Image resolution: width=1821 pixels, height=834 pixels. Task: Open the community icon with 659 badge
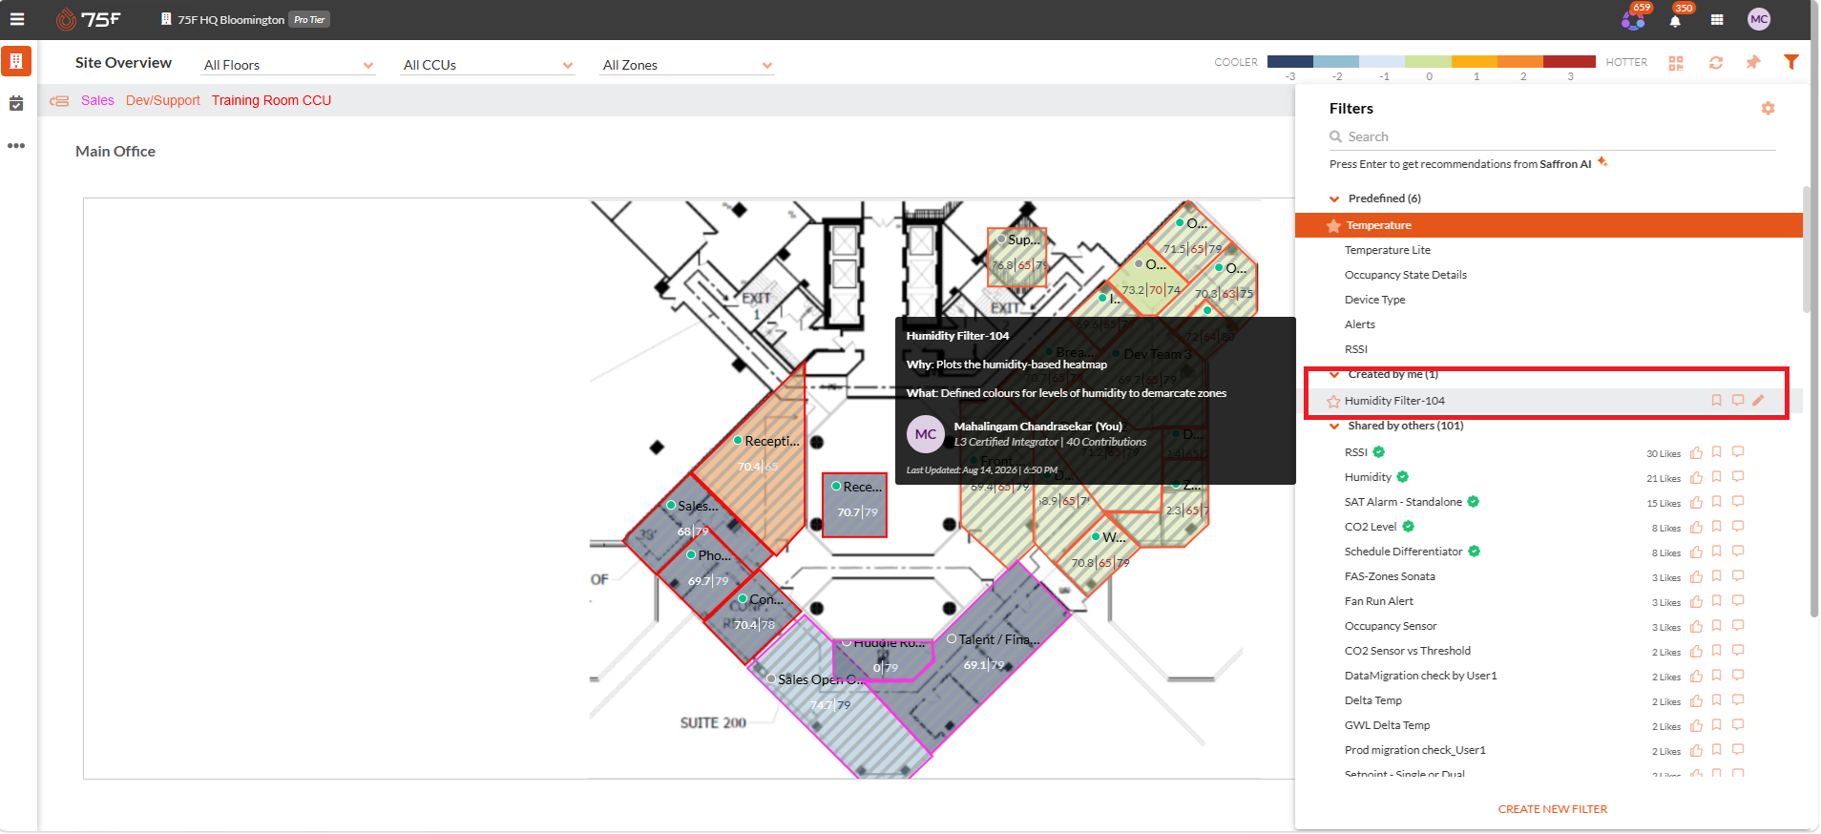(1634, 19)
